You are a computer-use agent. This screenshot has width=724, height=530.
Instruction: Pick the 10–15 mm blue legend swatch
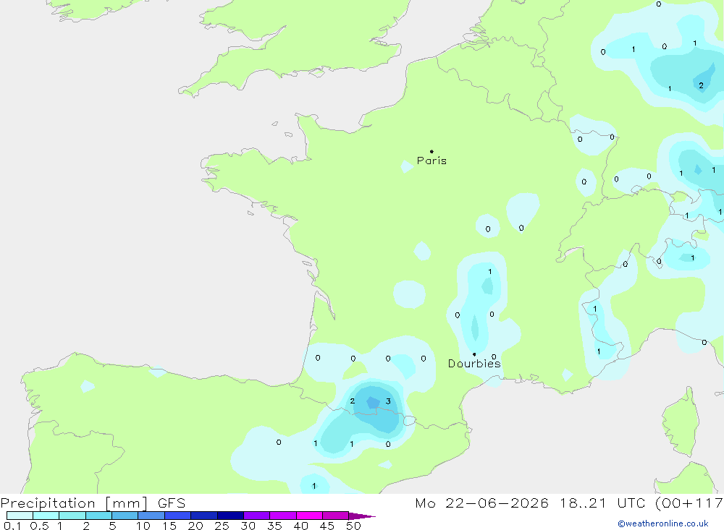tap(151, 516)
